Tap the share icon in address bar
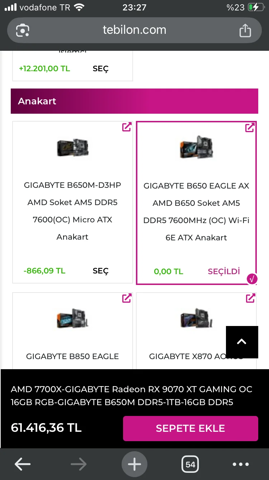 click(x=245, y=30)
